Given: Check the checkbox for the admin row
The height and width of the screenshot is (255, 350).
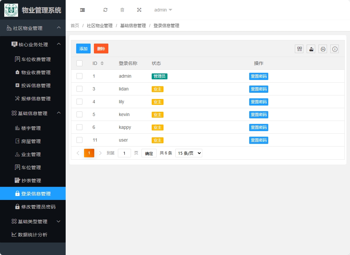Looking at the screenshot, I should [79, 76].
